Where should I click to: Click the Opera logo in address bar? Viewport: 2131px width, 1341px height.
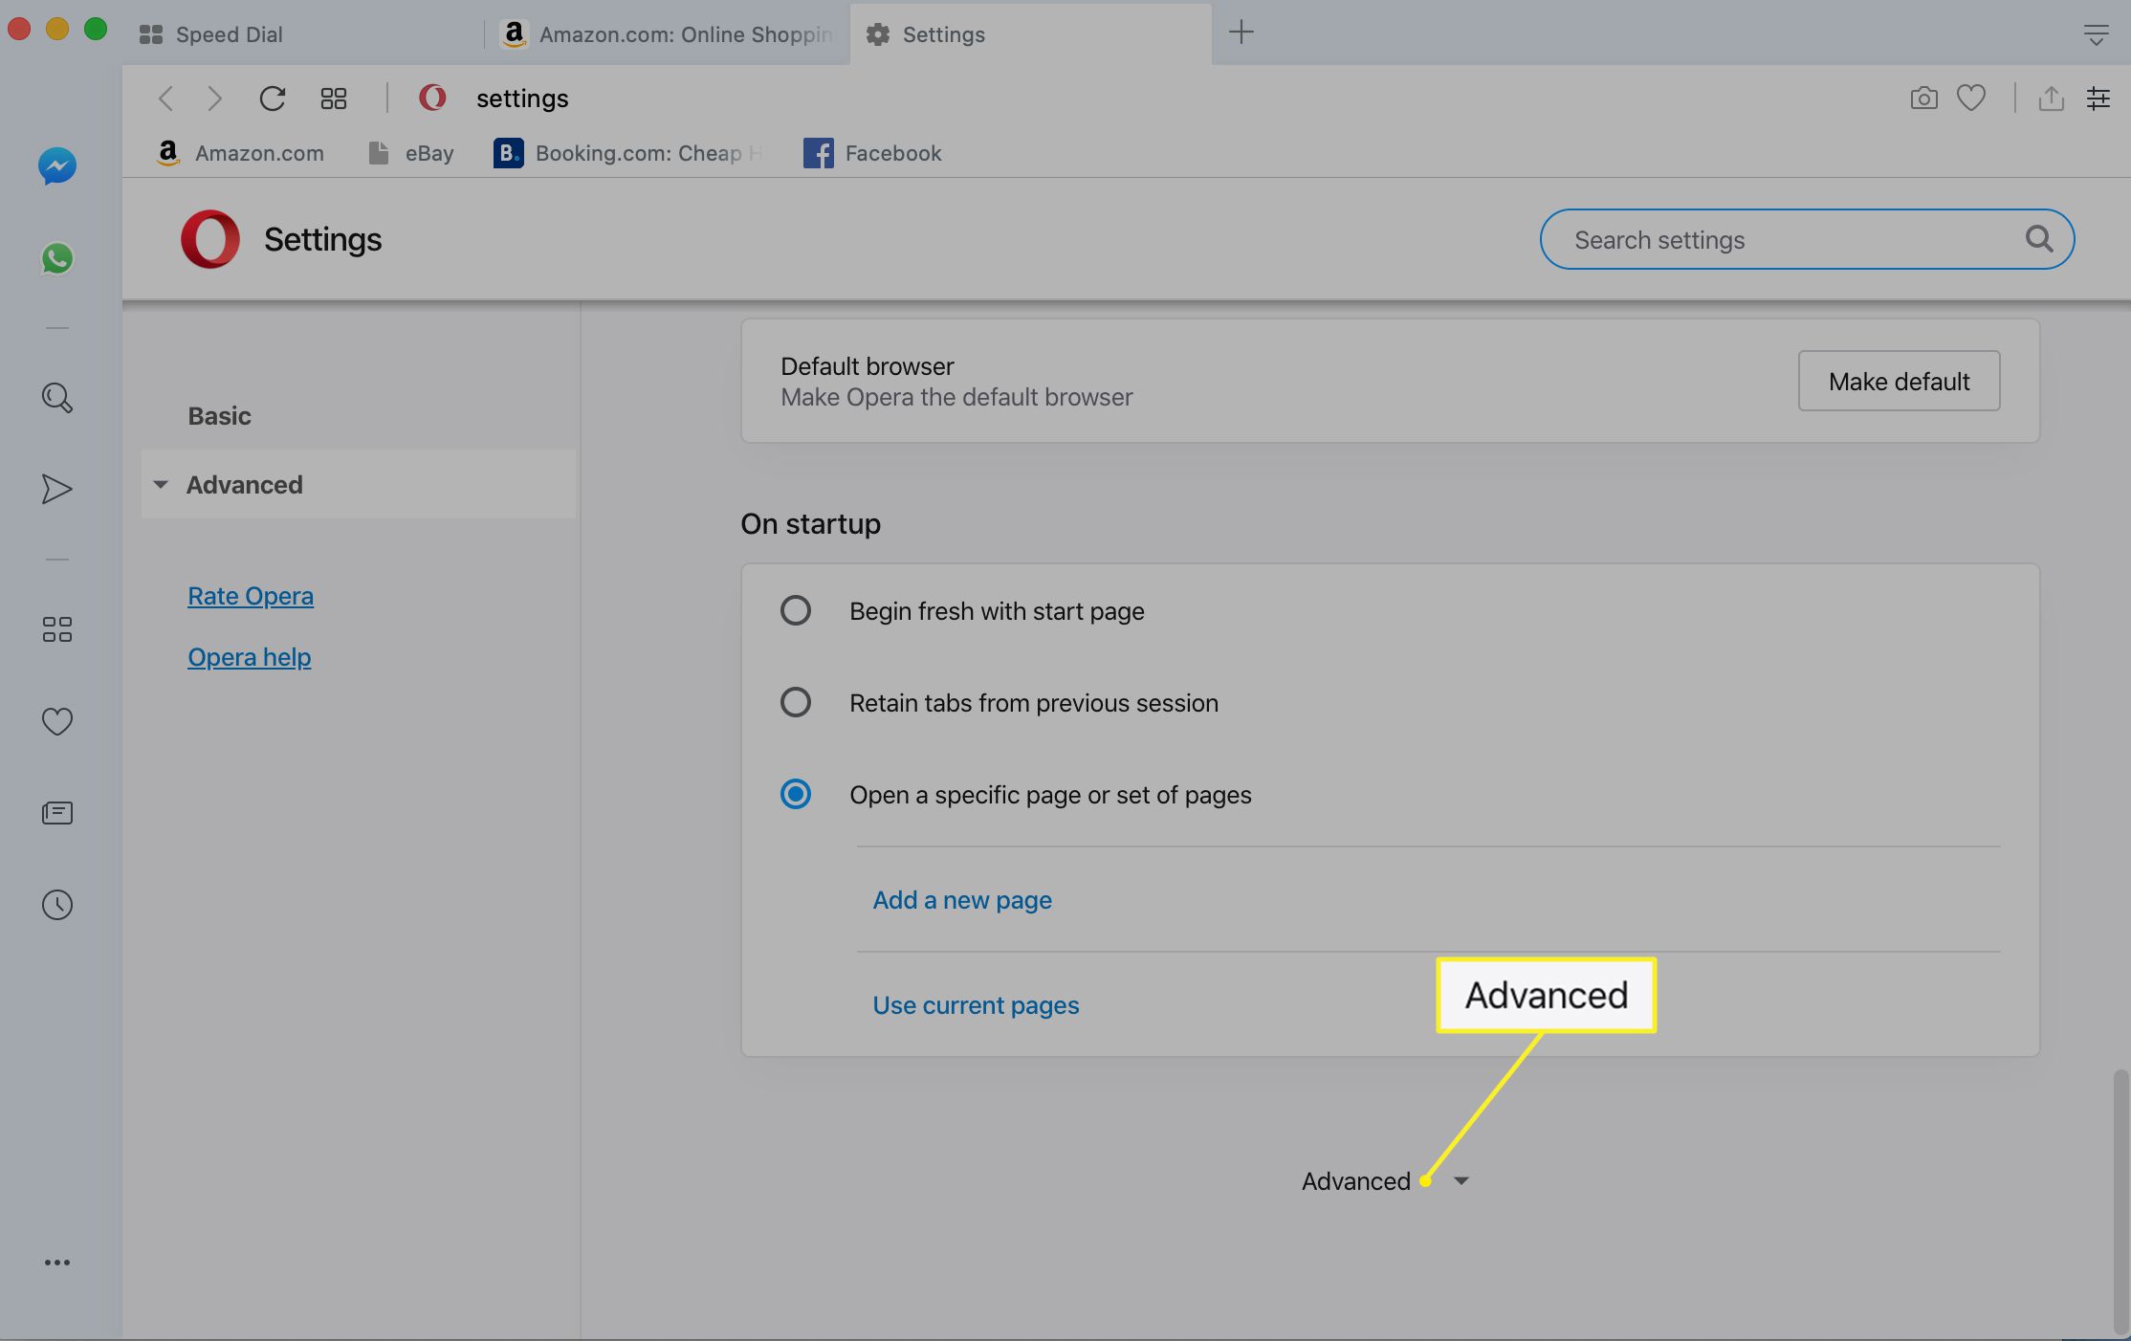(x=432, y=98)
